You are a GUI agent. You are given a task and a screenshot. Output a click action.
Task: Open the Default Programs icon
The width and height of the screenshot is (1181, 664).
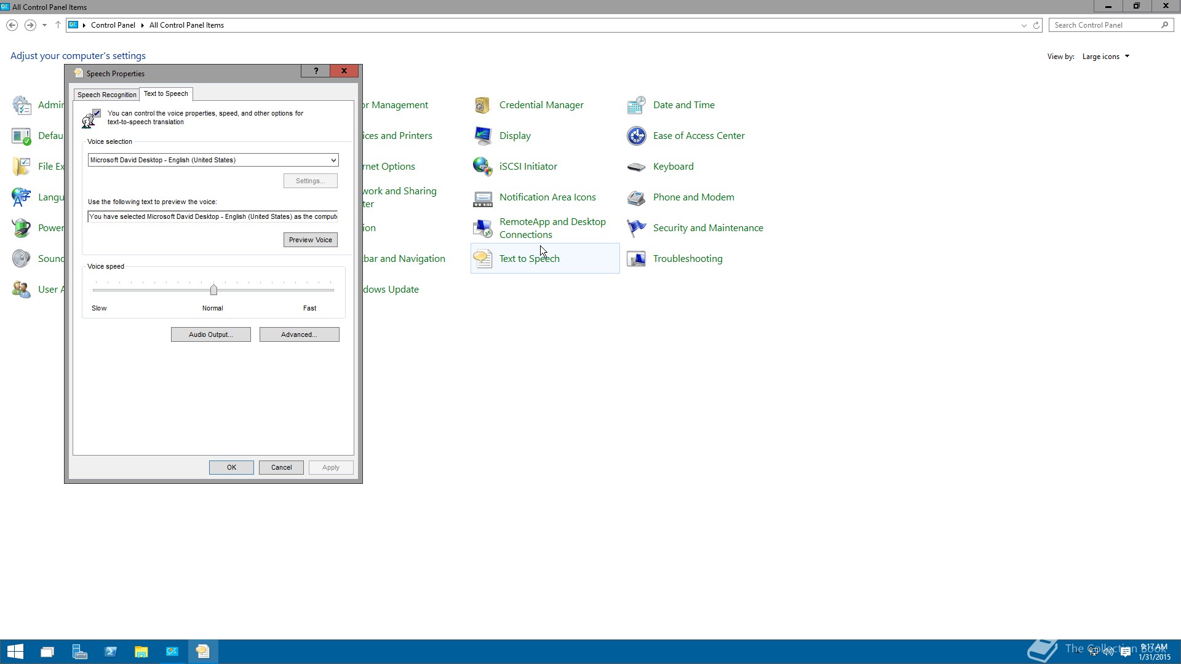click(x=22, y=136)
